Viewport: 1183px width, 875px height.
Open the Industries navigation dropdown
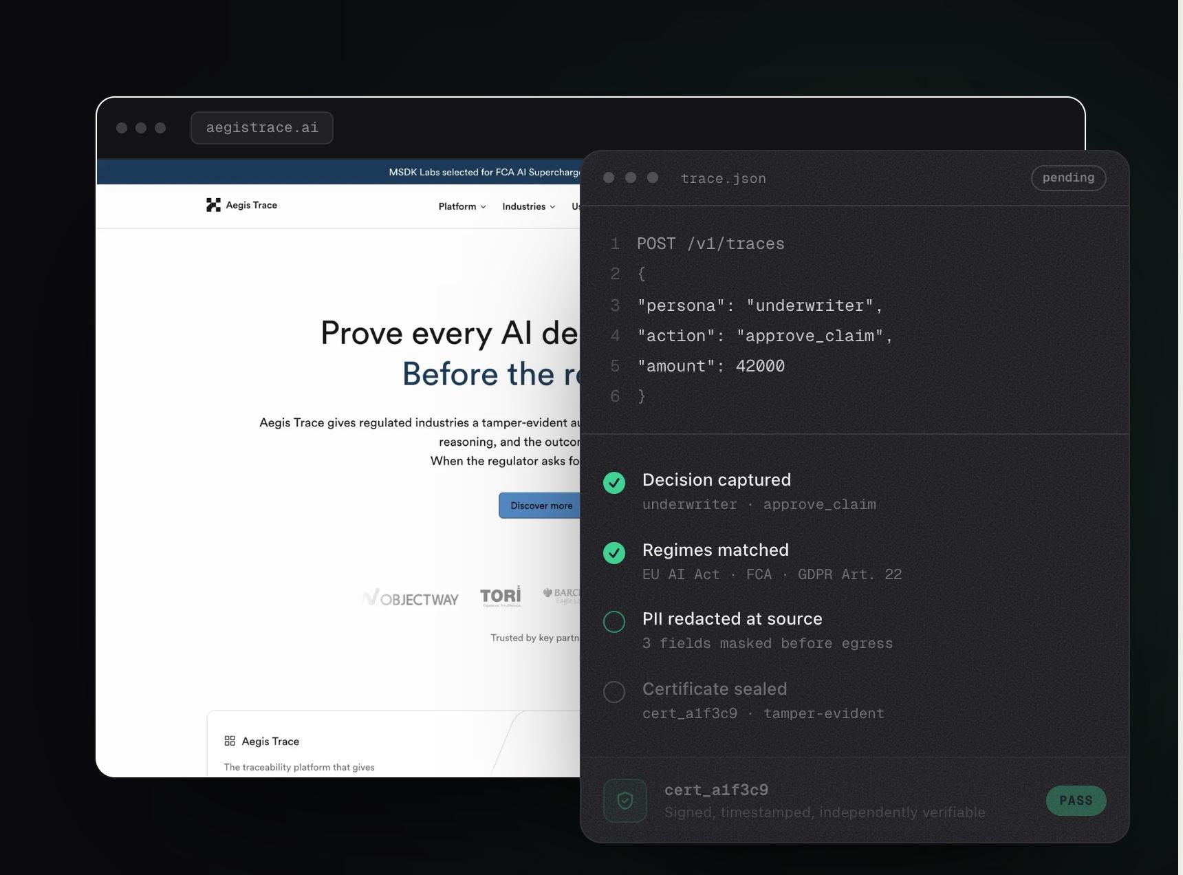[x=529, y=206]
